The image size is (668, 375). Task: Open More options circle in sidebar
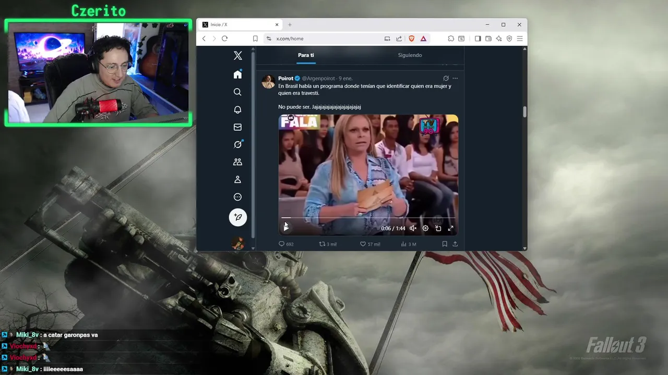coord(237,197)
